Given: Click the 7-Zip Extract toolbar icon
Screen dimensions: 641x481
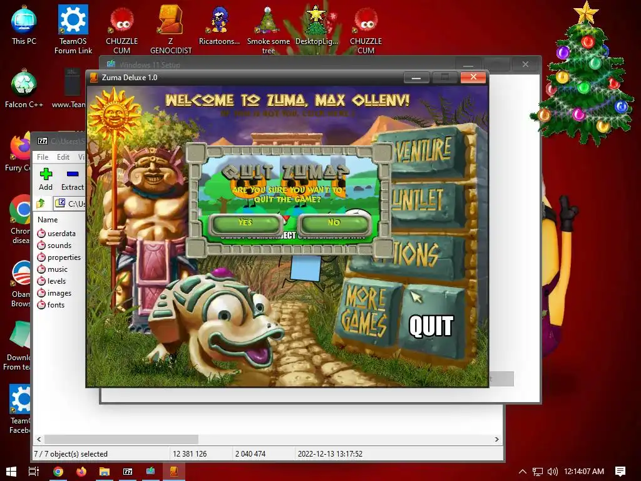Looking at the screenshot, I should click(73, 179).
